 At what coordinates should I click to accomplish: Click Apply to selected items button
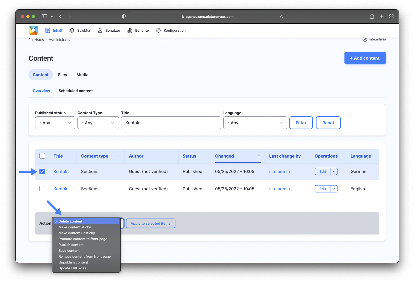151,223
